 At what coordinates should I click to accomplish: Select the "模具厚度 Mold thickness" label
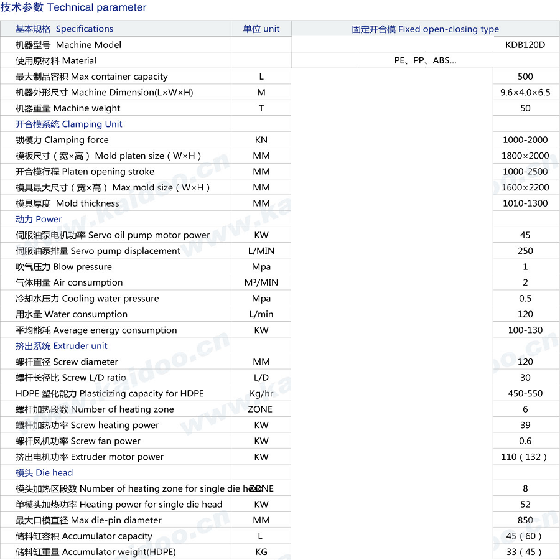[67, 203]
